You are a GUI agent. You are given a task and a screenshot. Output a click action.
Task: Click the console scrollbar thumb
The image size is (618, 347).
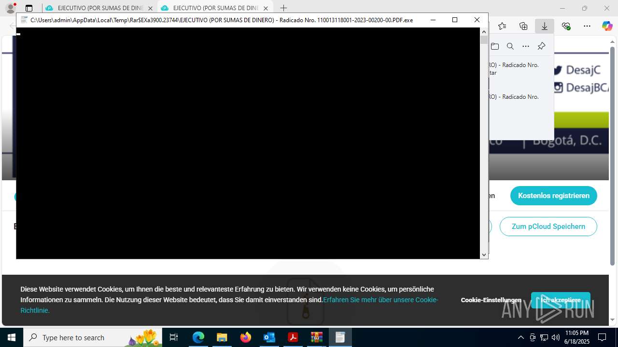tap(484, 40)
